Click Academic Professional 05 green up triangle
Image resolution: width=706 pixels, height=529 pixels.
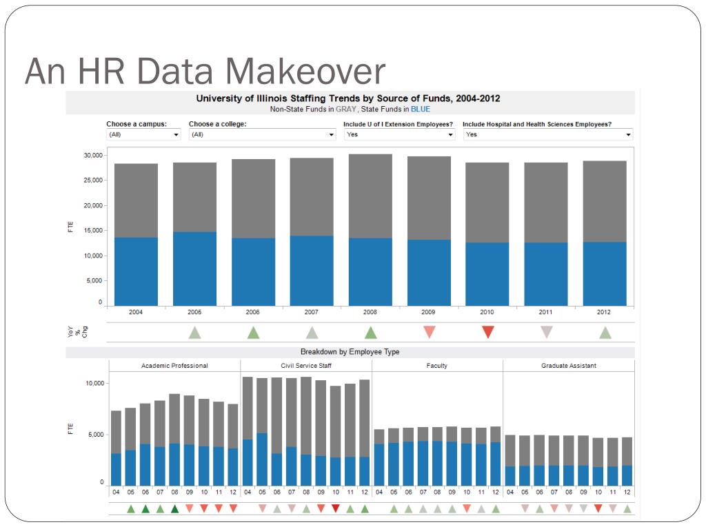tap(131, 509)
